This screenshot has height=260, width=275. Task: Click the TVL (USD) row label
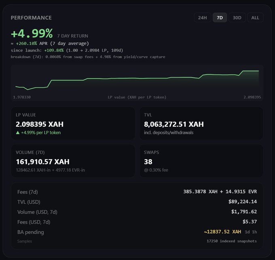tap(29, 202)
